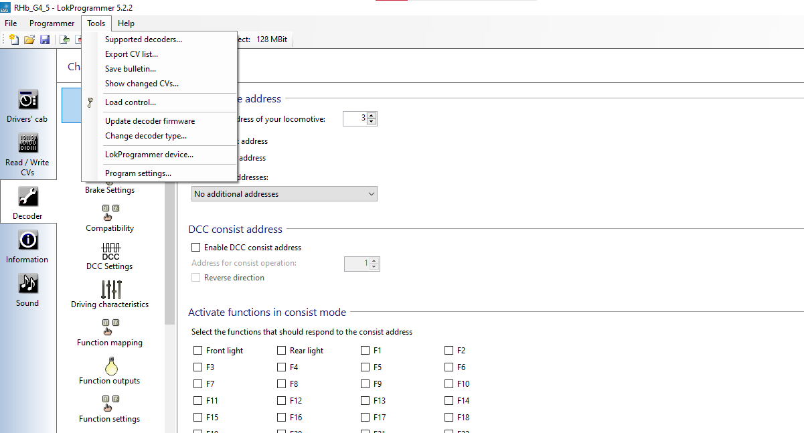
Task: Check the F4 function box
Action: coord(281,367)
